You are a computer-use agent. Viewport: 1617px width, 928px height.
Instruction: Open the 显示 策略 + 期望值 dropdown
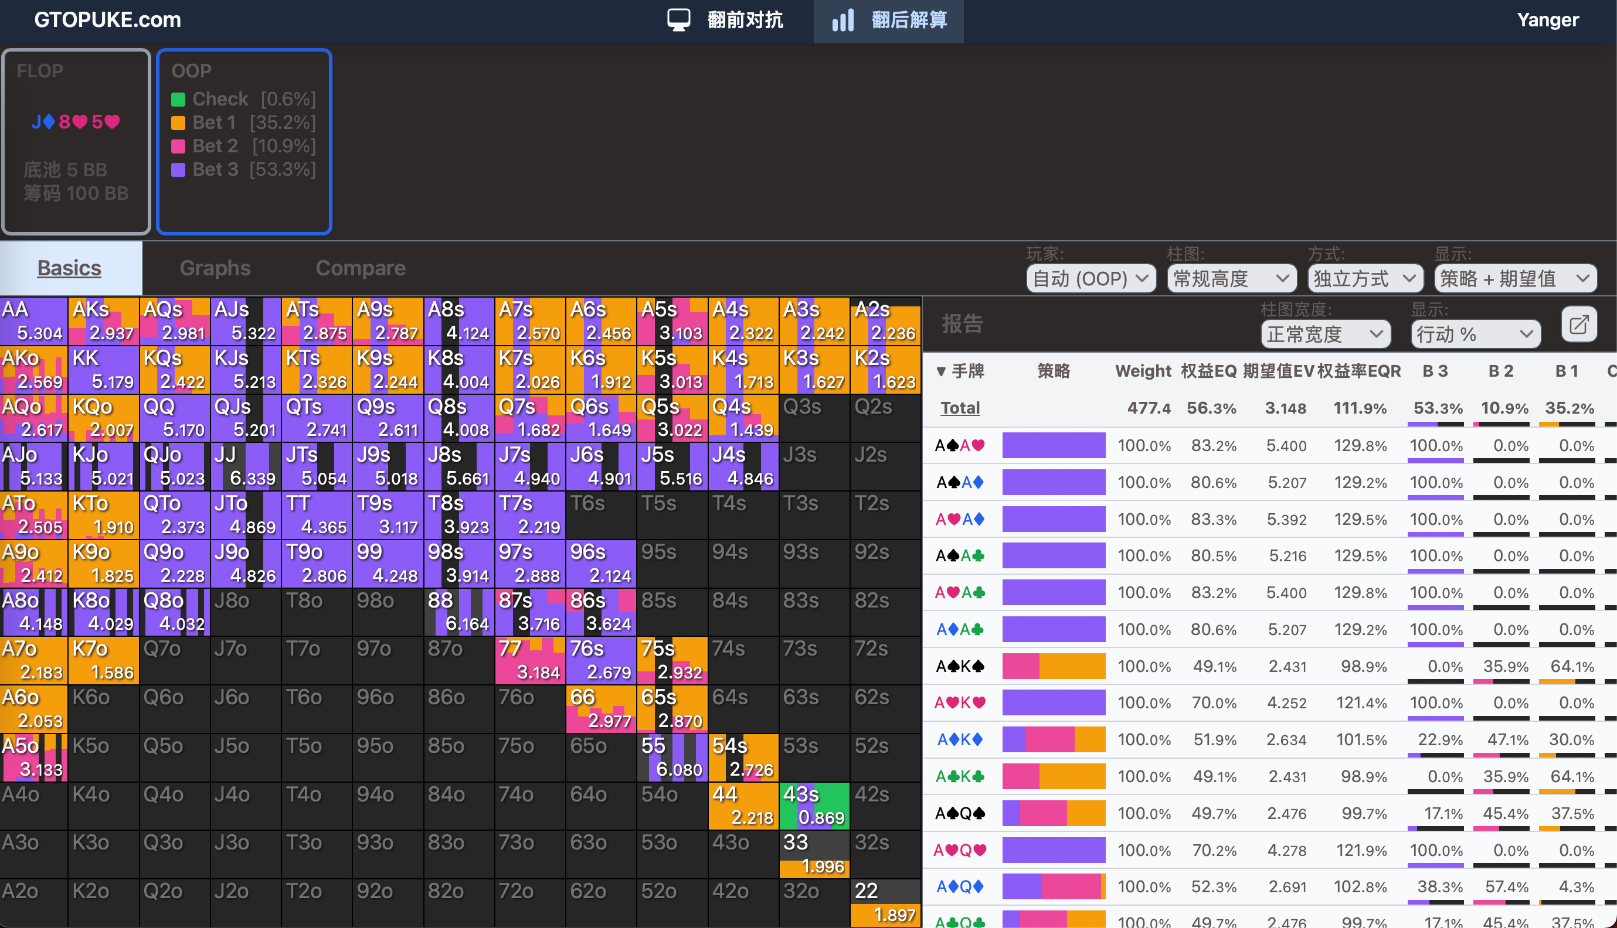tap(1516, 278)
